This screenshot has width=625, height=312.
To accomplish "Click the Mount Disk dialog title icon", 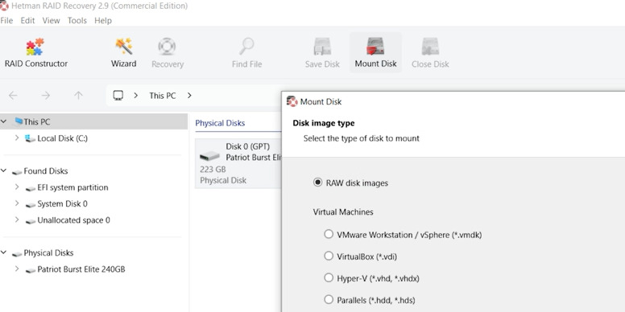I will coord(292,101).
